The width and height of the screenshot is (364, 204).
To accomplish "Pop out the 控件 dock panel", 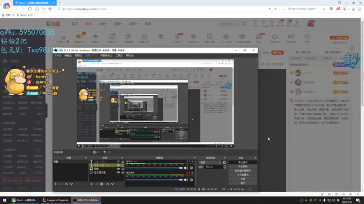I will [255, 158].
